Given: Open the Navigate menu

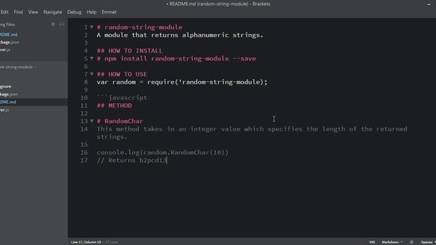Looking at the screenshot, I should tap(53, 12).
